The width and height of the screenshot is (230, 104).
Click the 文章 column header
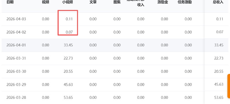pyautogui.click(x=93, y=2)
